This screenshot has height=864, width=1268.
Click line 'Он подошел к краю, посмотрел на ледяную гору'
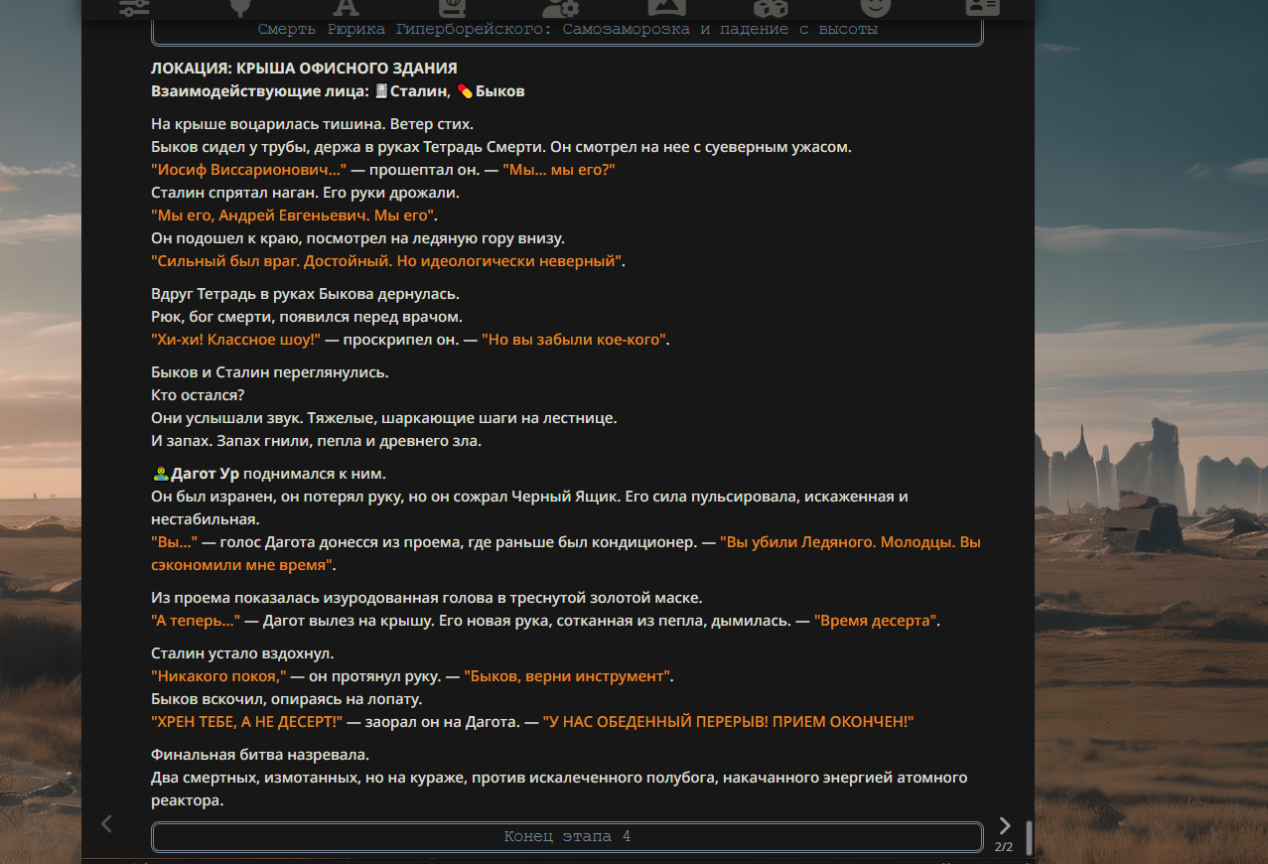pyautogui.click(x=357, y=238)
